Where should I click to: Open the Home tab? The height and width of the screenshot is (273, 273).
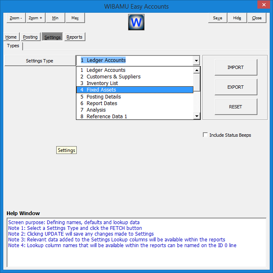coord(11,37)
